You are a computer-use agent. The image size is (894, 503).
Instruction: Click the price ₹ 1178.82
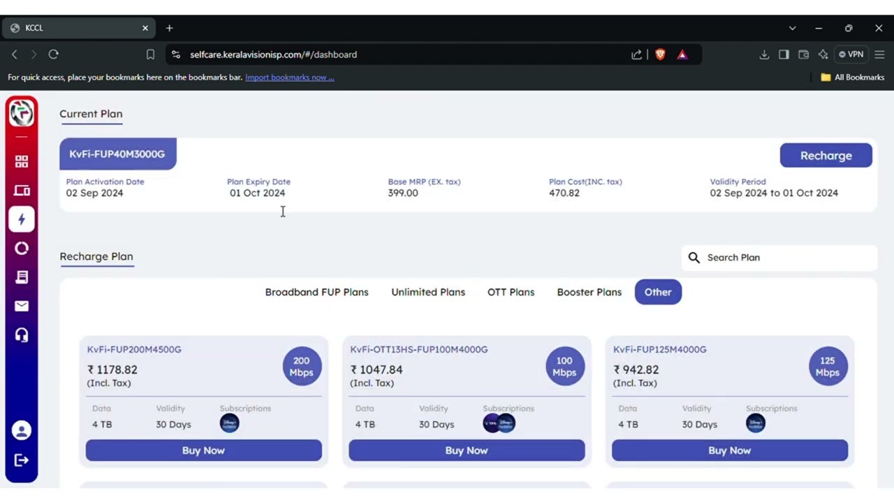click(x=112, y=370)
